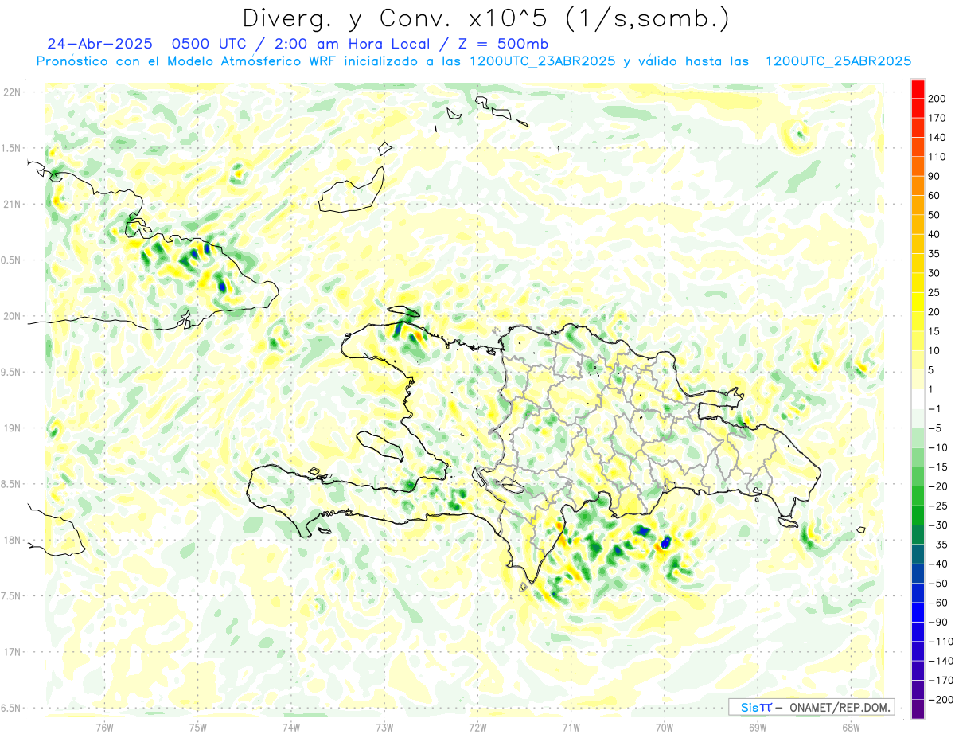The image size is (955, 738).
Task: Click the initialization time '1200UTC_23ABR2025'
Action: click(543, 61)
